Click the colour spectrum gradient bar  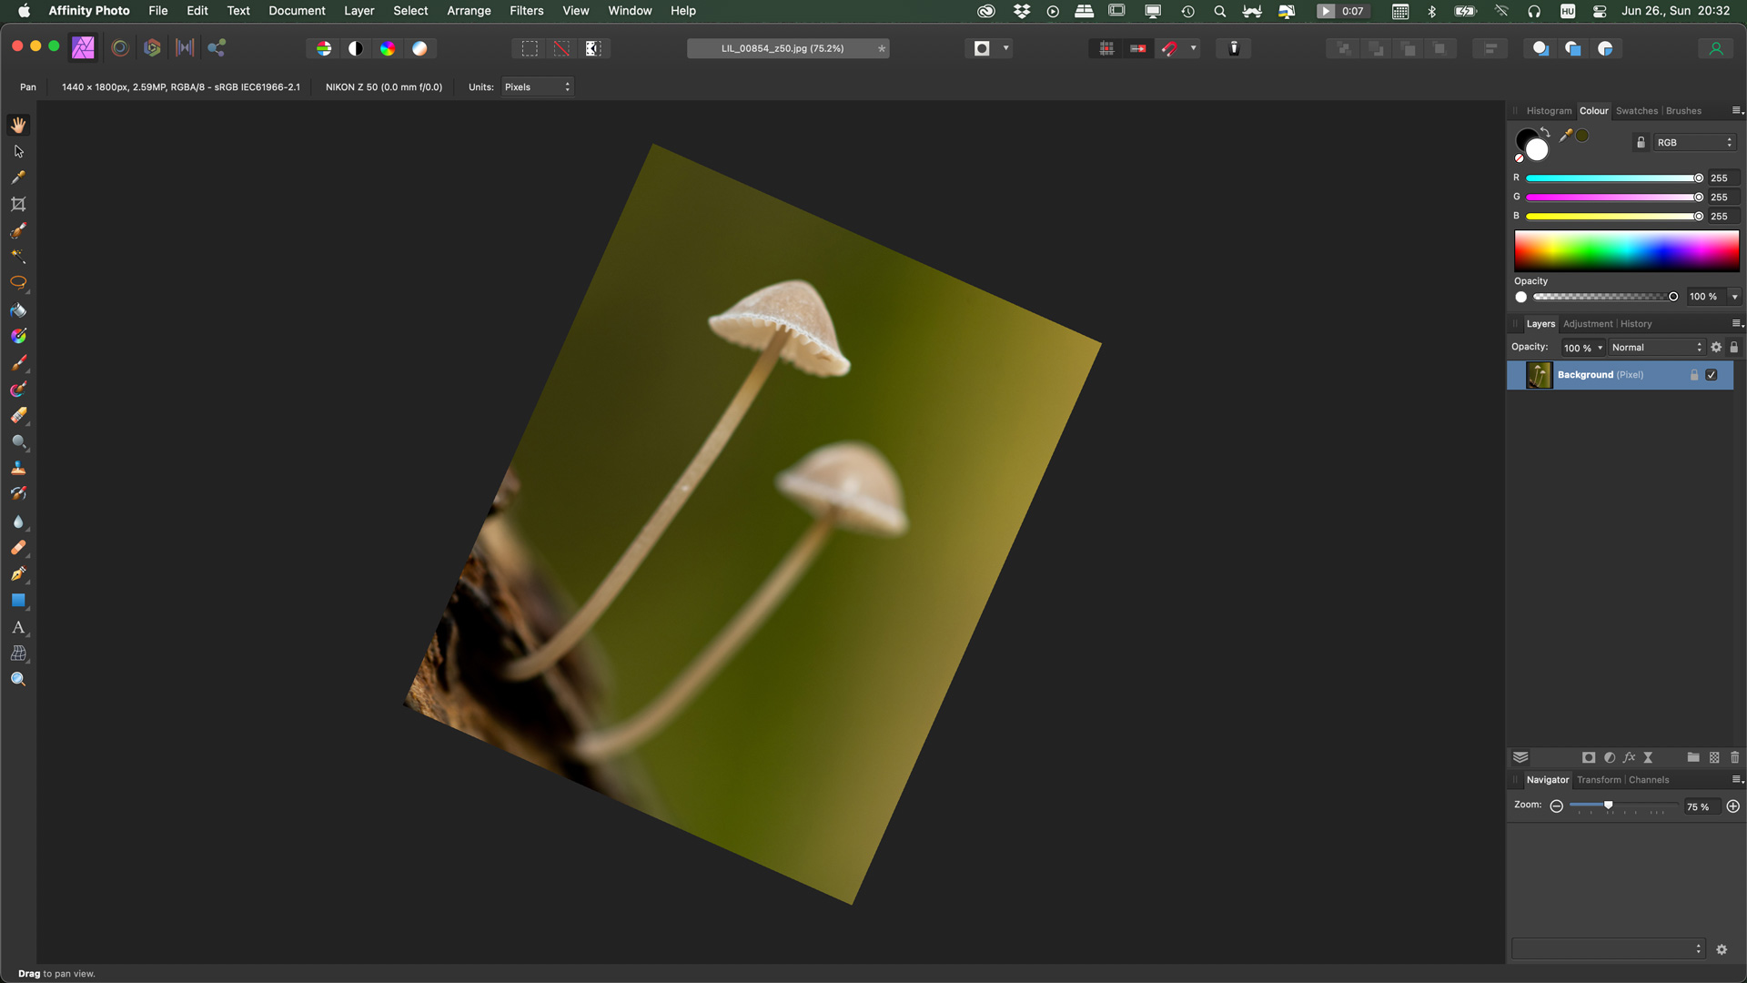1626,250
